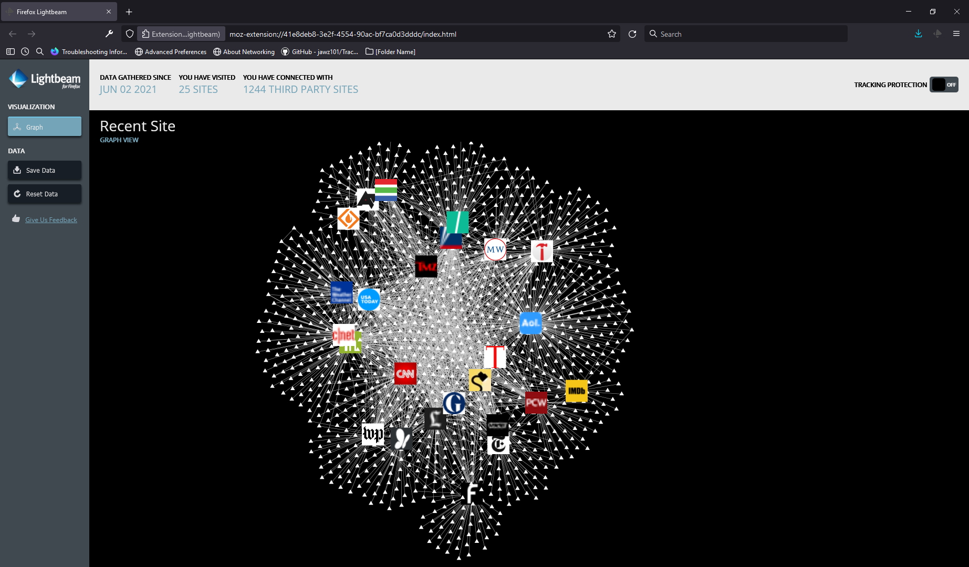Reload the page with refresh icon

pyautogui.click(x=632, y=34)
